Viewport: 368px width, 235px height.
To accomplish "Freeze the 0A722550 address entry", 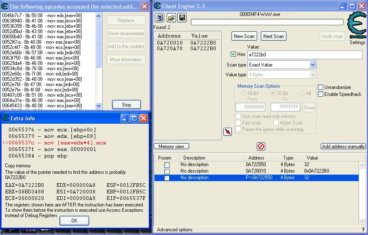I will coord(167,165).
